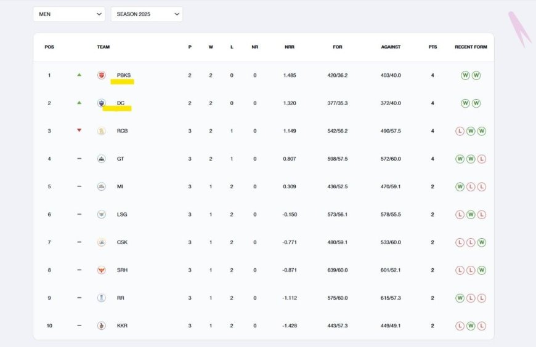Screen dimensions: 536x347
Task: Open the CSK team link
Action: pyautogui.click(x=122, y=242)
